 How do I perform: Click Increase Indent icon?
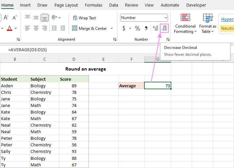point(63,28)
